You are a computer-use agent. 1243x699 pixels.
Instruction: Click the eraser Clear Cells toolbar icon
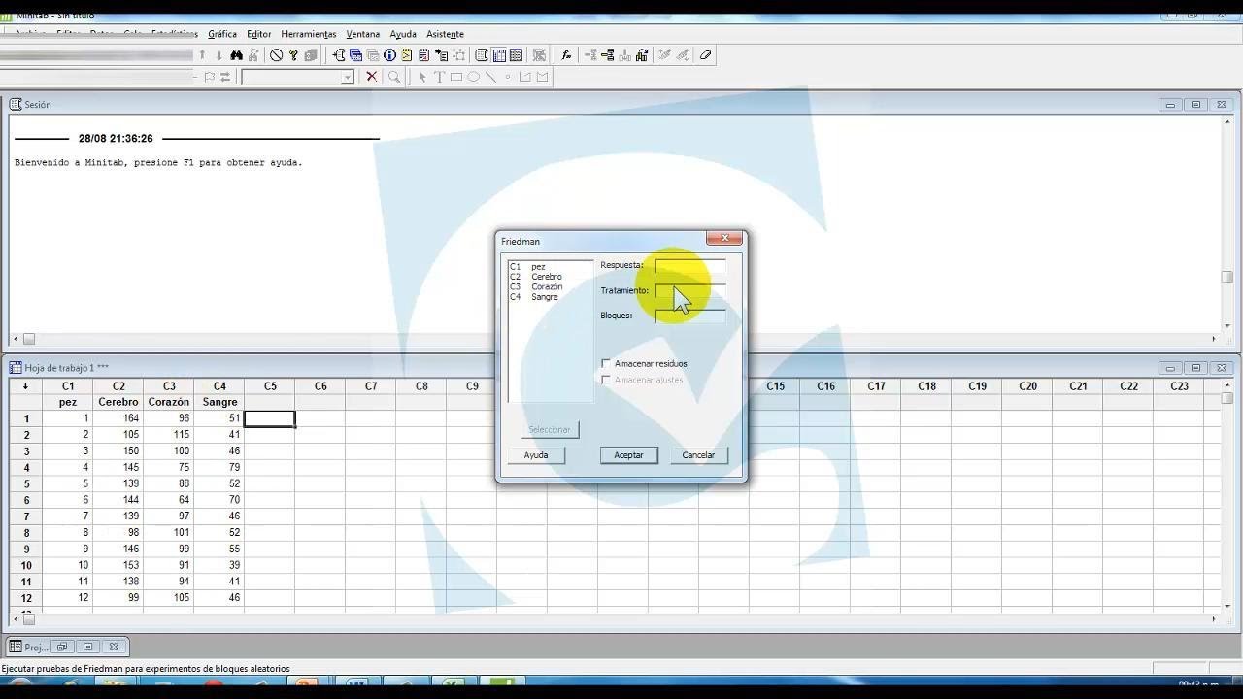click(706, 55)
